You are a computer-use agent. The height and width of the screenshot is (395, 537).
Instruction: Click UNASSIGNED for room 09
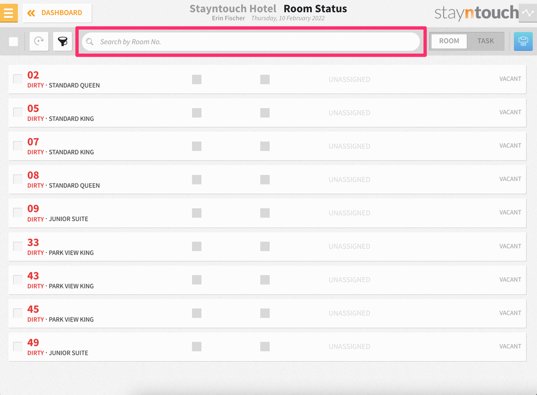tap(349, 213)
